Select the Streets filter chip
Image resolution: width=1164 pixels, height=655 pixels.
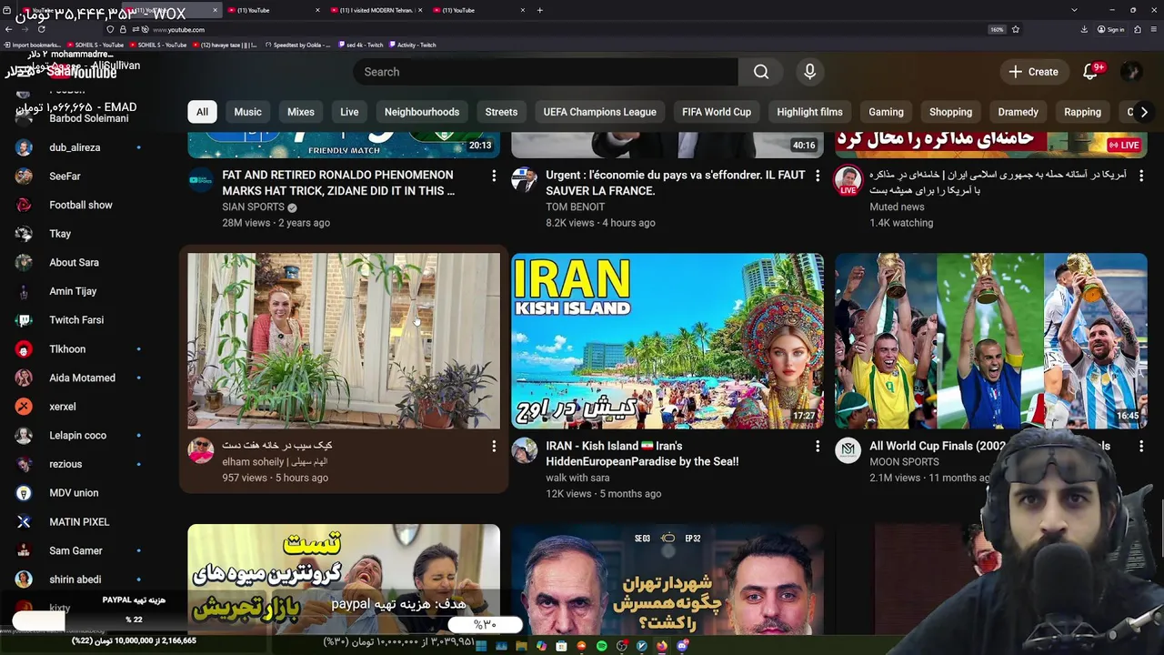click(501, 112)
